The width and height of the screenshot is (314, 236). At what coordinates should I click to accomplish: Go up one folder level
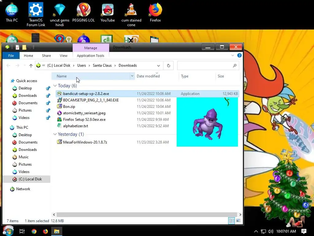pyautogui.click(x=31, y=65)
